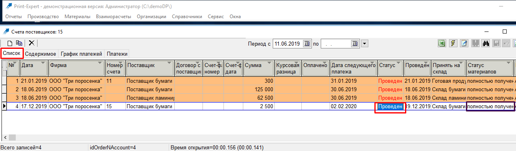Click the grayed icon left of binoculars
The width and height of the screenshot is (516, 151).
point(475,43)
